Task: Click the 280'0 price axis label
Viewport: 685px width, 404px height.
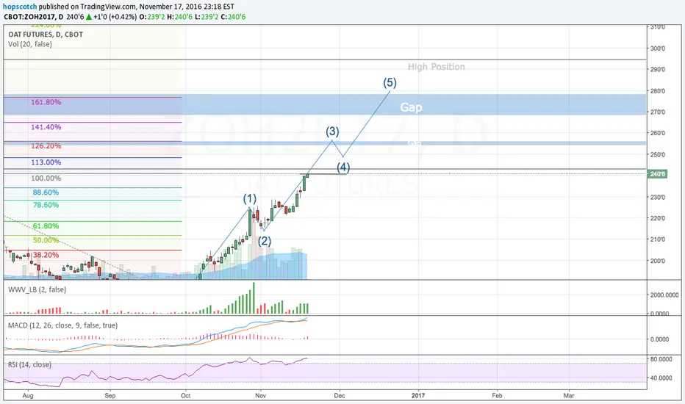Action: pos(658,91)
